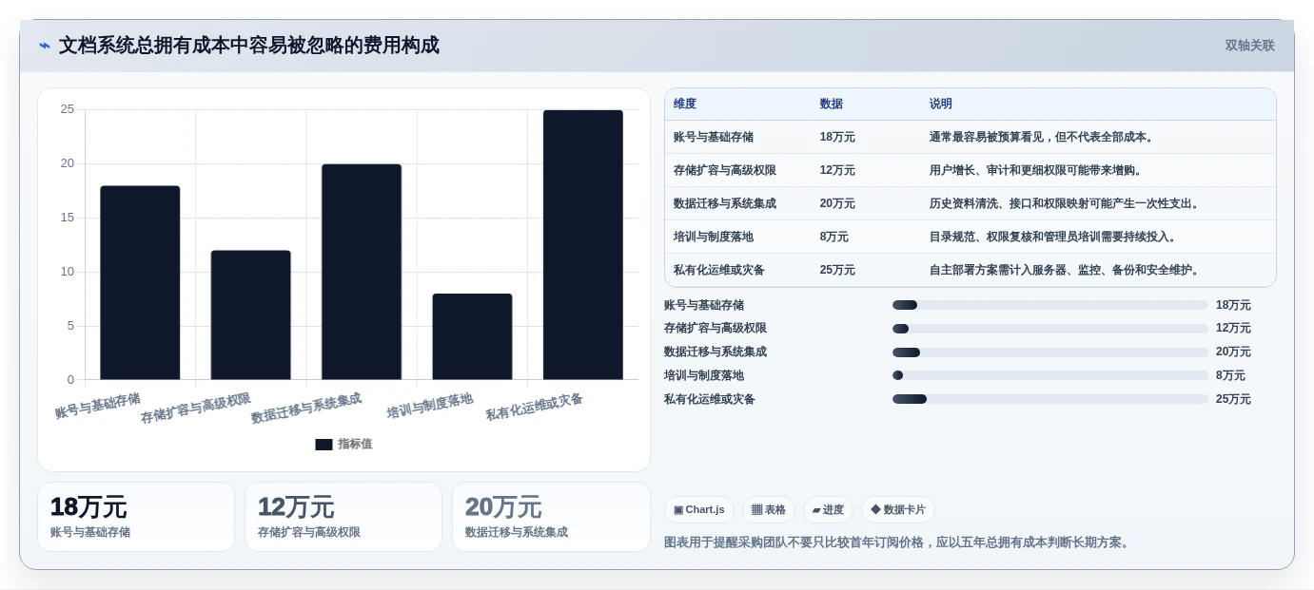Click the 培训与制度落地 progress bar
Viewport: 1314px width, 590px height.
point(1050,375)
